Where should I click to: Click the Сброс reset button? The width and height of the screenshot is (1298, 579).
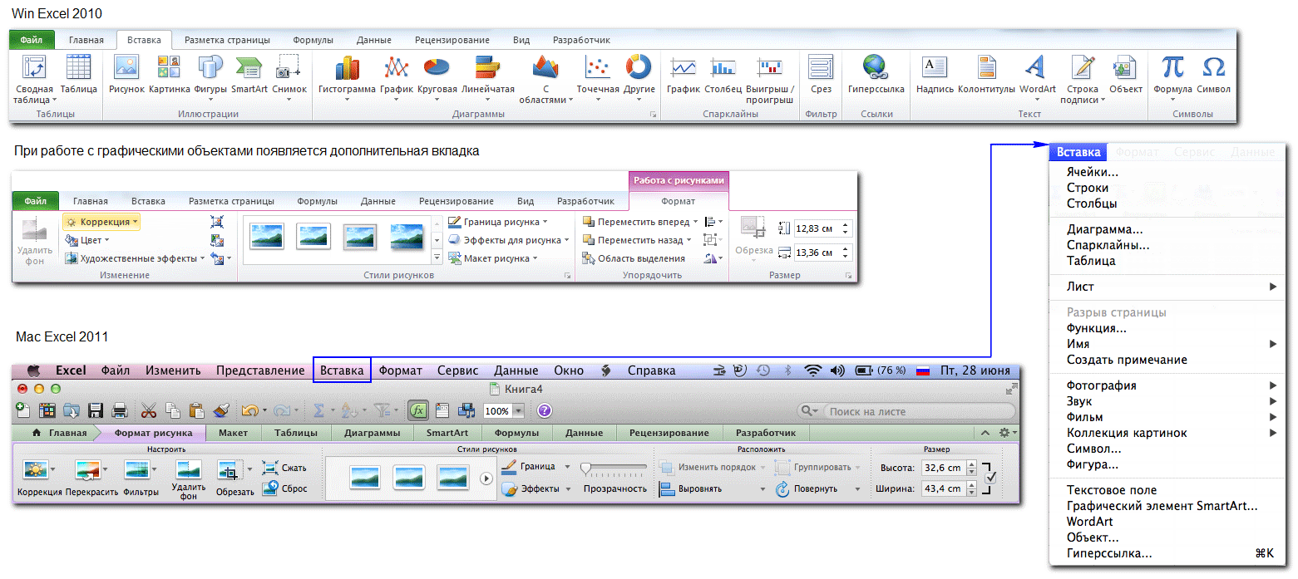coord(285,488)
